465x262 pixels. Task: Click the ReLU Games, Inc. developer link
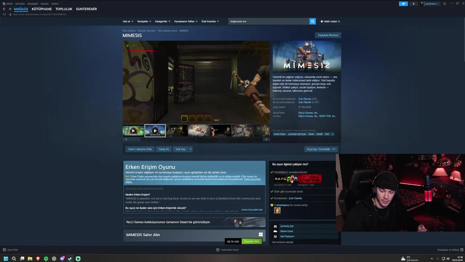(x=308, y=113)
